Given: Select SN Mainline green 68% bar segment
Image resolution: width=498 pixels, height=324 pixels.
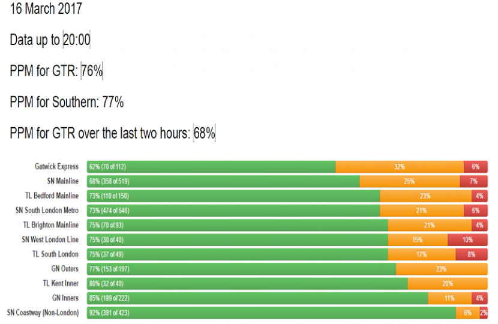Looking at the screenshot, I should (x=223, y=181).
